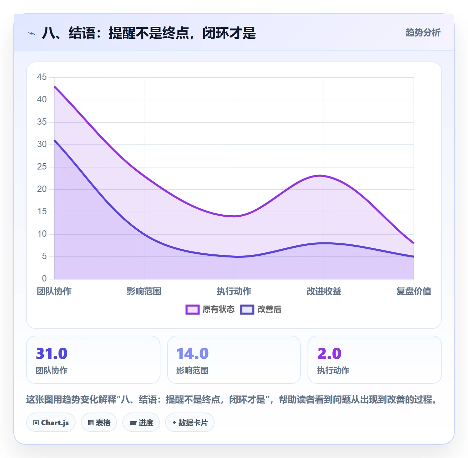Click the lightning icon beside the heading
Image resolution: width=468 pixels, height=458 pixels.
click(32, 33)
